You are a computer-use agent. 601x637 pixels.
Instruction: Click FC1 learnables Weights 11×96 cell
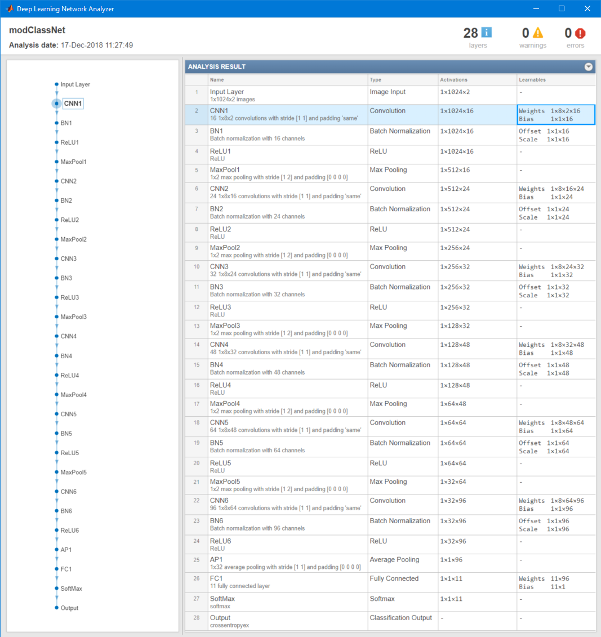click(x=557, y=582)
